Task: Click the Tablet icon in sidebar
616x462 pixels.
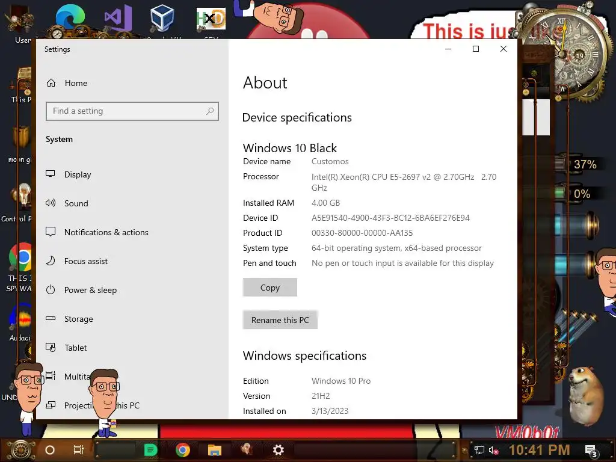Action: [x=51, y=347]
